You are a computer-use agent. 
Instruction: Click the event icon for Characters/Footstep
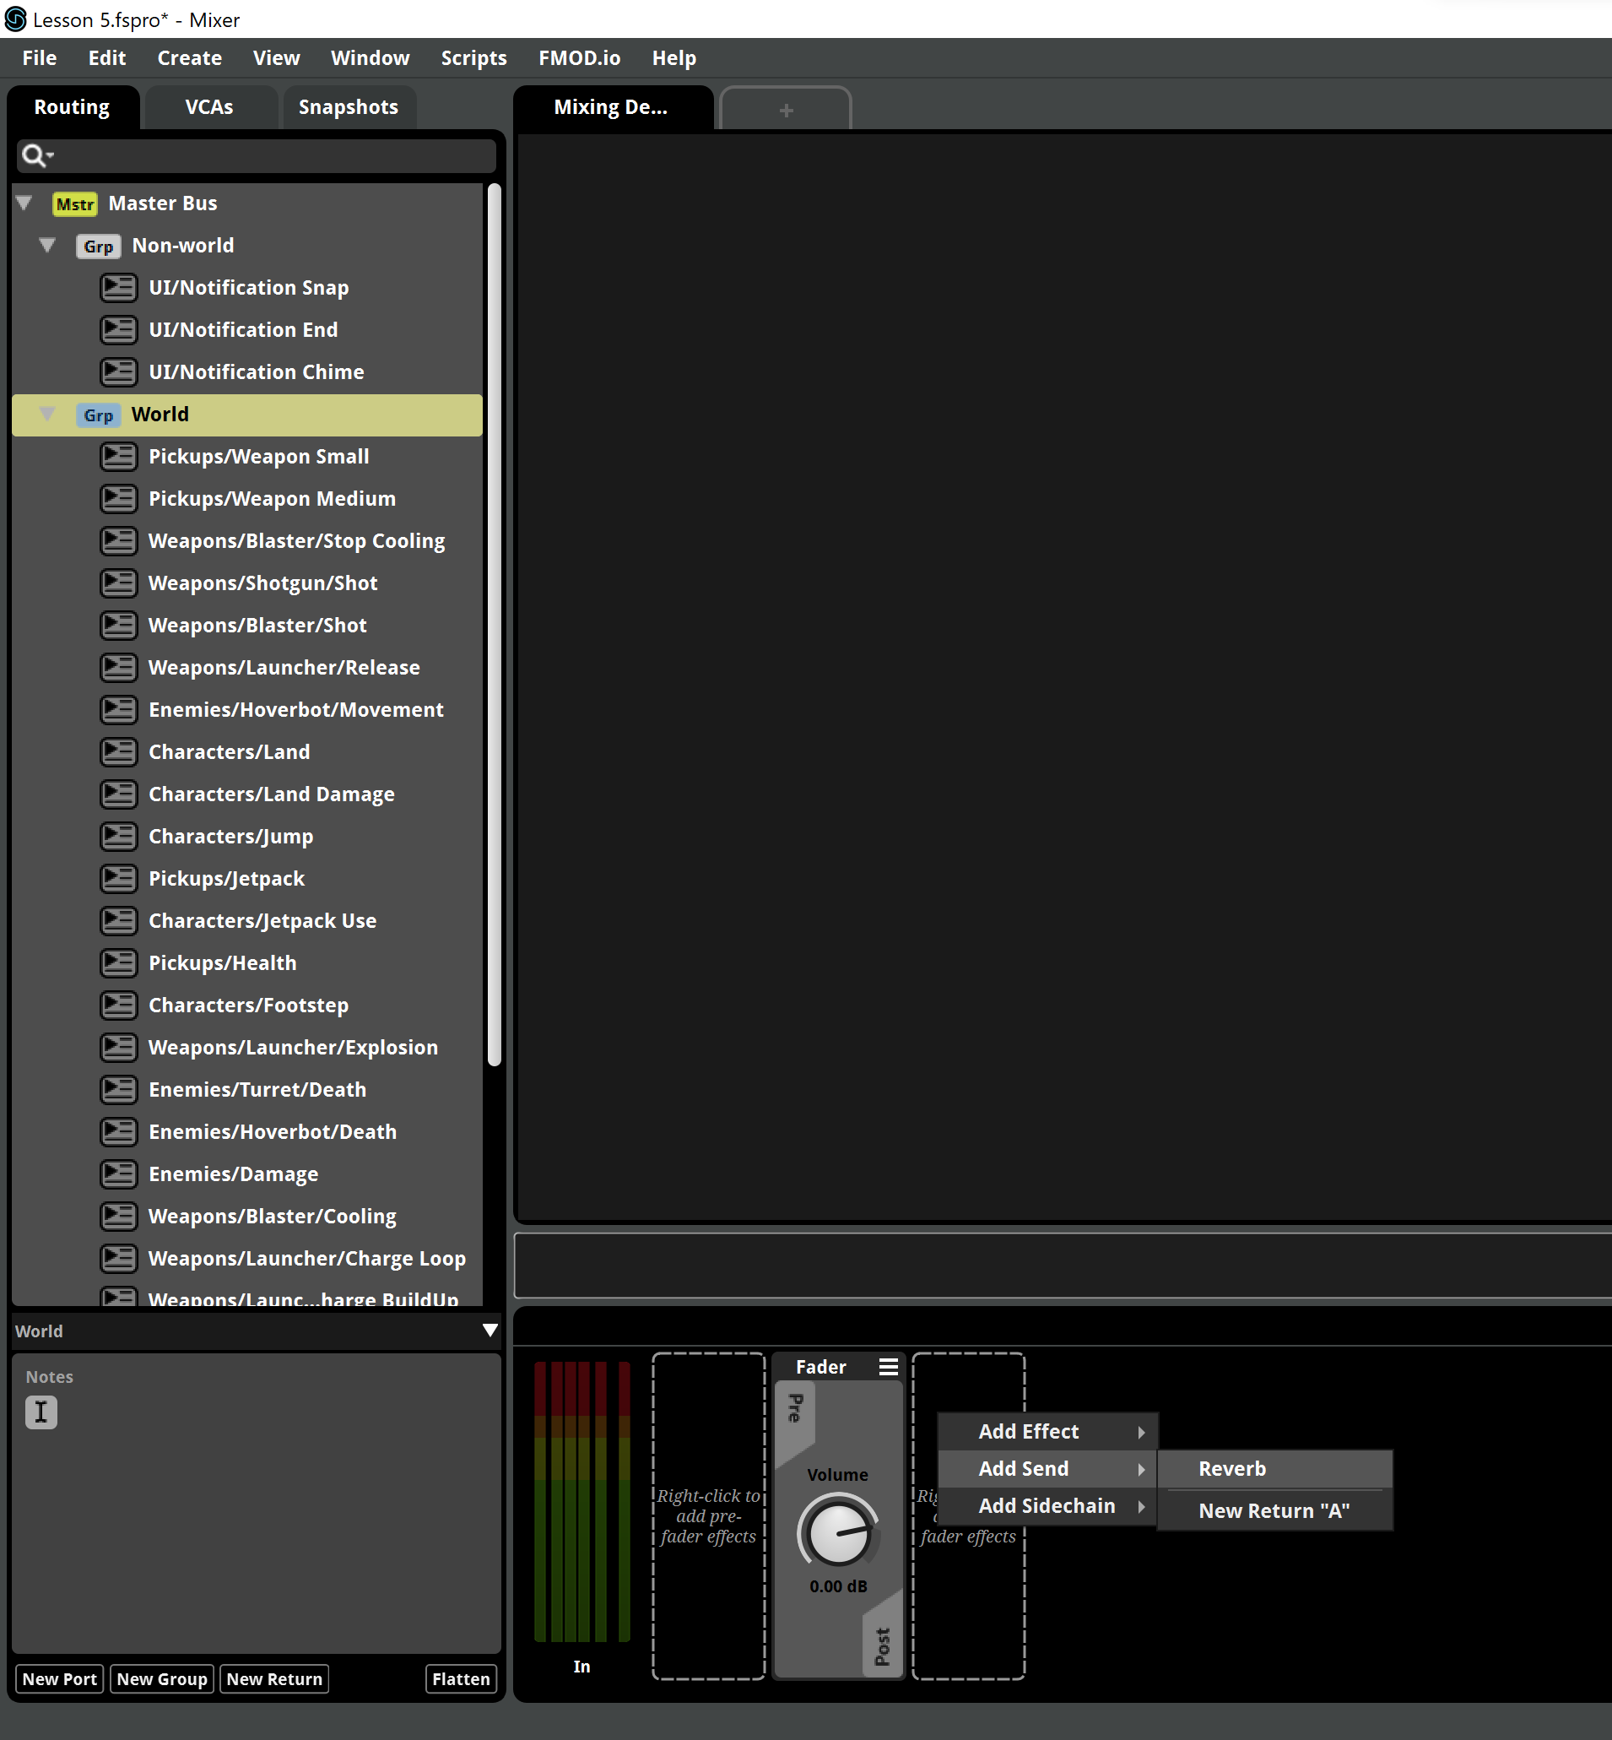(118, 1006)
